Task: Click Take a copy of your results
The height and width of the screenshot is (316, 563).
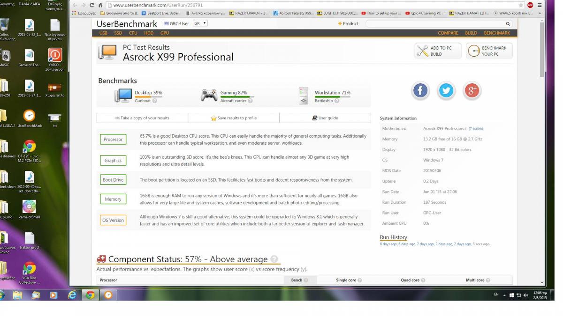Action: coord(142,118)
